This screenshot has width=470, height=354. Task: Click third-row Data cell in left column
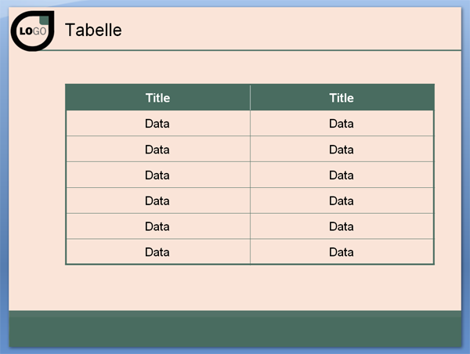coord(158,175)
